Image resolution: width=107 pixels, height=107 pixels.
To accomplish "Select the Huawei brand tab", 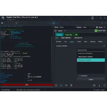I will coord(79,42).
